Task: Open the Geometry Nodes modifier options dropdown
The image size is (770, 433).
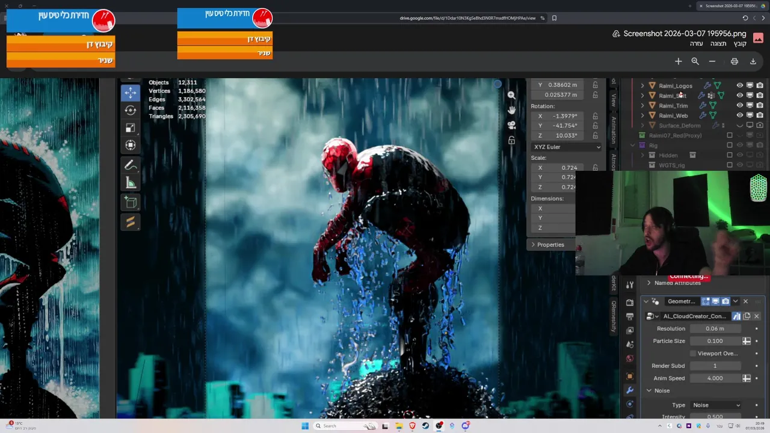Action: tap(735, 301)
